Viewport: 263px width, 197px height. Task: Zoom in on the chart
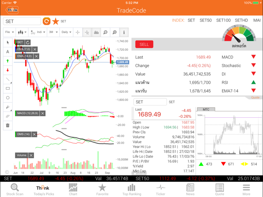pyautogui.click(x=115, y=32)
